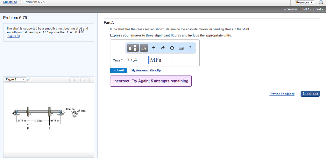Viewport: 326px width, 158px height.
Task: Print the problem page
Action: tap(320, 3)
